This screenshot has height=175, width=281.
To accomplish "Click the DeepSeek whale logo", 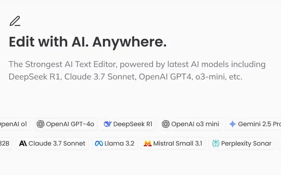I will pos(108,124).
